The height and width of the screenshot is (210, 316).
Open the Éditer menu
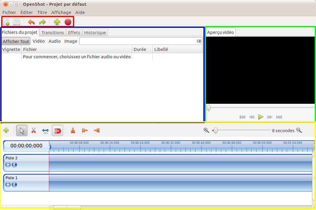click(x=27, y=13)
